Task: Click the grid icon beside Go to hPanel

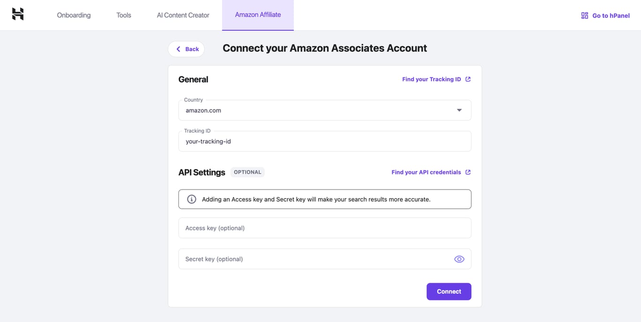Action: 584,15
